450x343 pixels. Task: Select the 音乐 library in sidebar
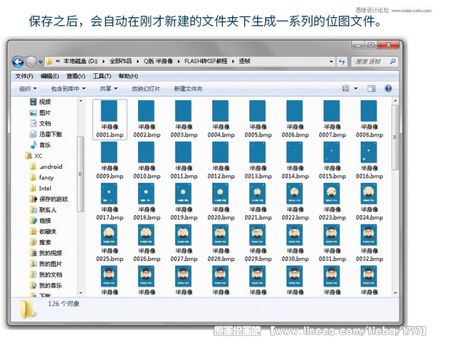(x=45, y=145)
